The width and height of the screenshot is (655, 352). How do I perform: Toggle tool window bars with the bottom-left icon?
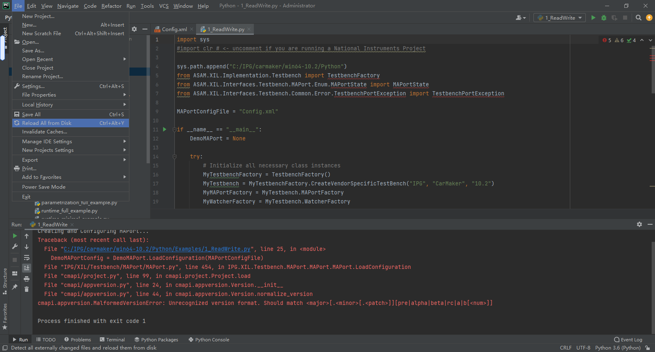(5, 348)
